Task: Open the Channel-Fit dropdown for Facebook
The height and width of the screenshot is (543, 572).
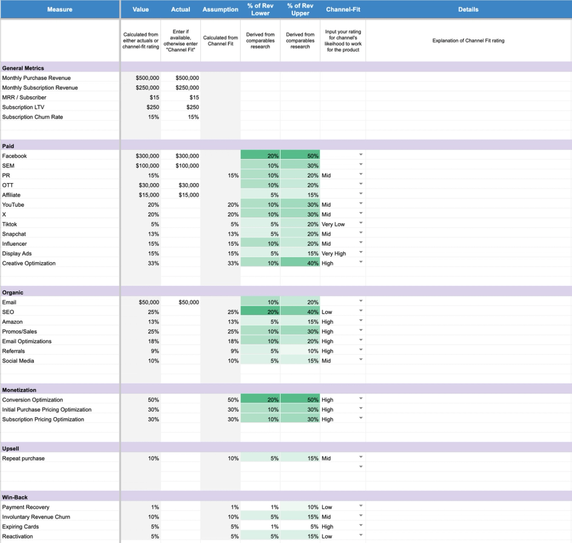Action: tap(361, 154)
